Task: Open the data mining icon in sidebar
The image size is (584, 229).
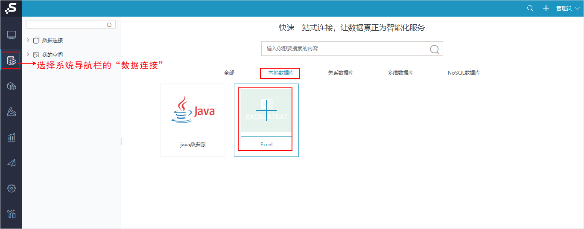Action: coord(12,112)
